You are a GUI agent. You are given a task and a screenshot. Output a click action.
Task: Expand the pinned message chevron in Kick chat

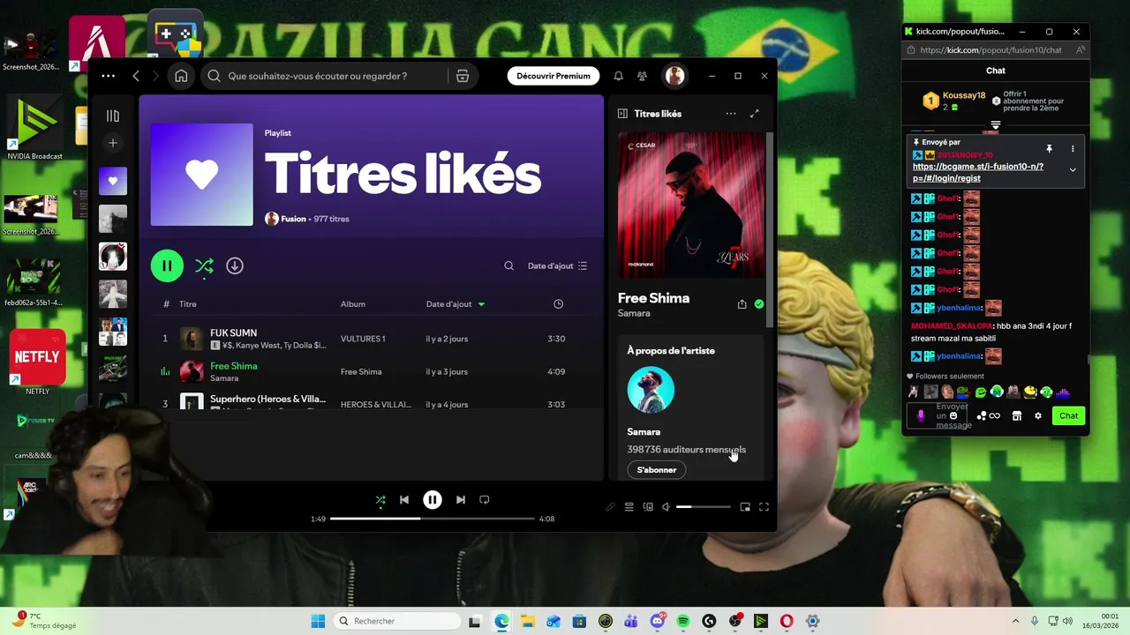pos(1073,169)
